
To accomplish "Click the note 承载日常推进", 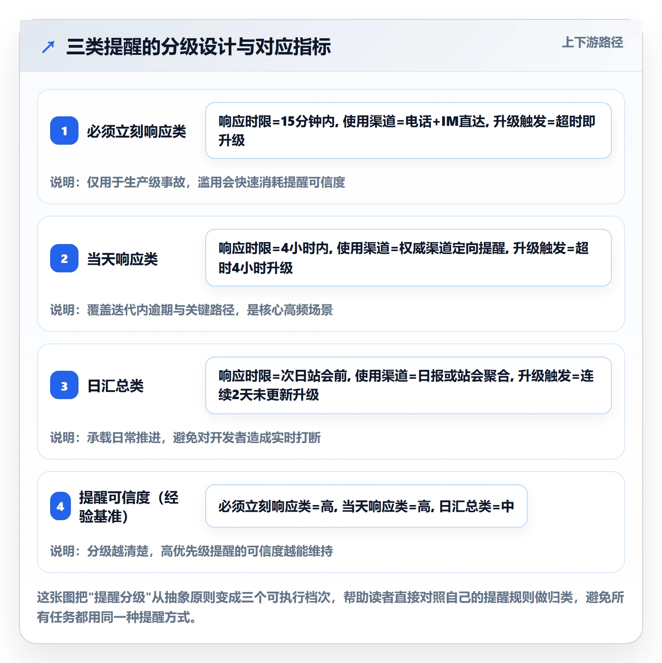I will 185,437.
